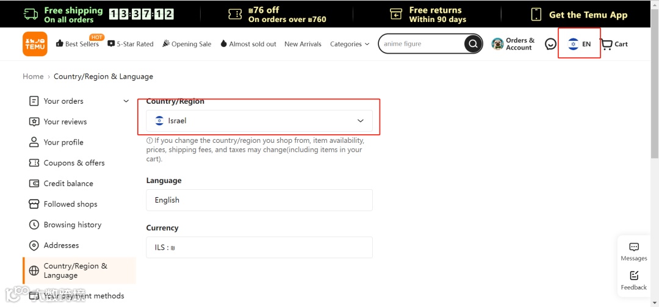This screenshot has height=307, width=659.
Task: Click the Followed shops store icon
Action: click(x=34, y=204)
